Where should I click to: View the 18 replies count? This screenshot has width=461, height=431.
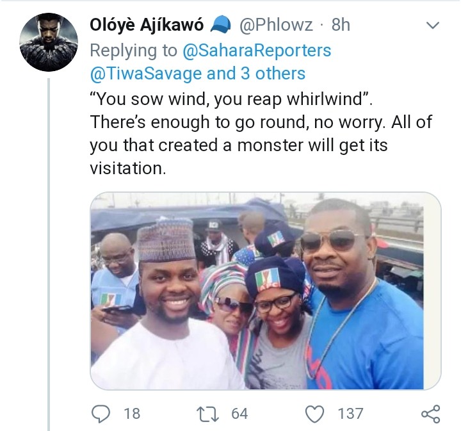pos(131,414)
